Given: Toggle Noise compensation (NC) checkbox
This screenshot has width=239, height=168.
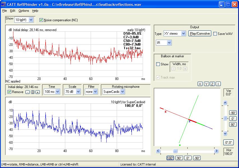Looking at the screenshot, I should coord(41,20).
